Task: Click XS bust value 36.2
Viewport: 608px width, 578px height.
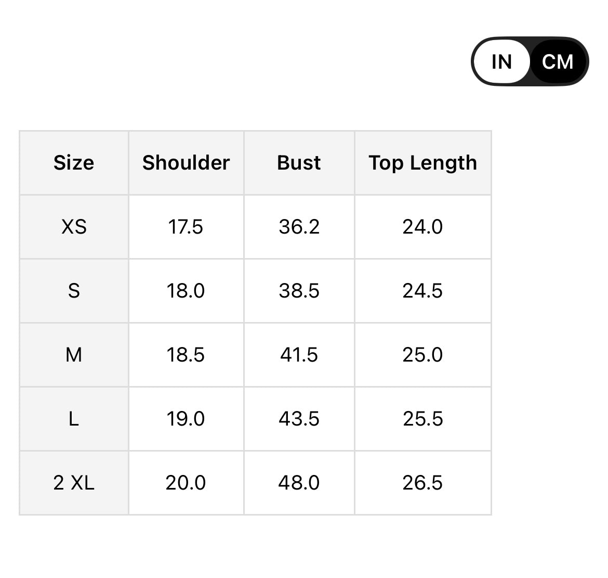Action: click(x=299, y=227)
